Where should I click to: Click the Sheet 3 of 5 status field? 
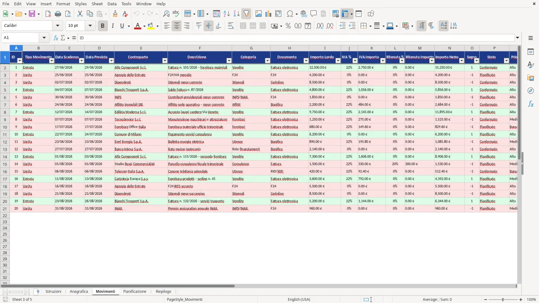pos(22,299)
